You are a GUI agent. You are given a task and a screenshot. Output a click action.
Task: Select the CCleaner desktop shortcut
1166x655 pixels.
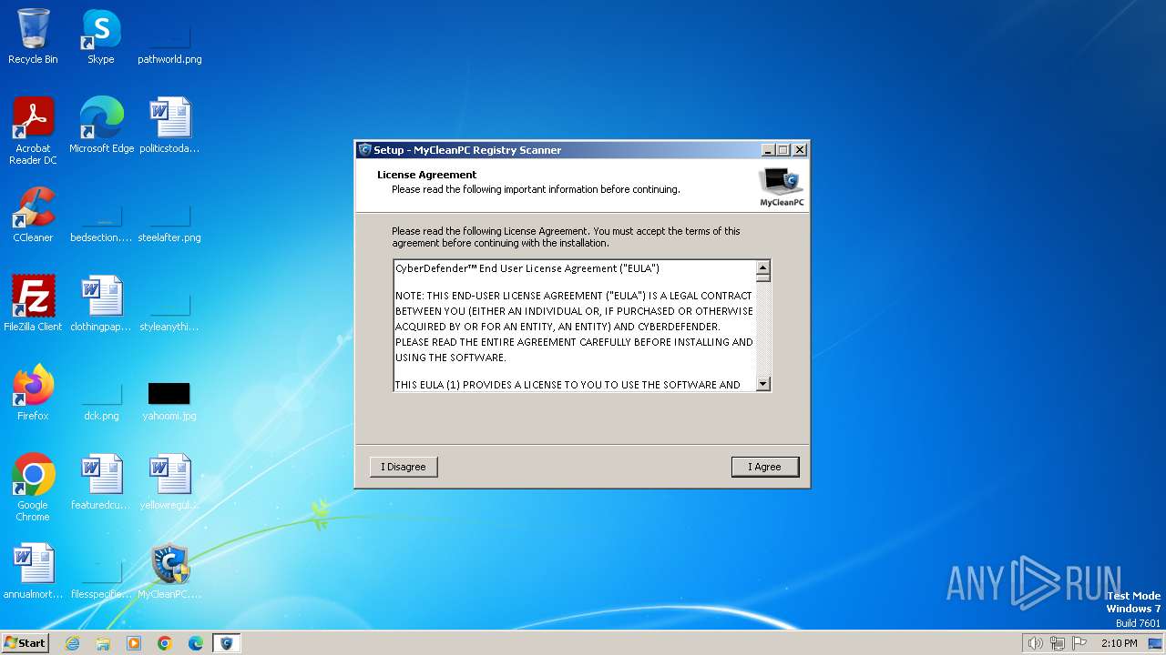33,215
